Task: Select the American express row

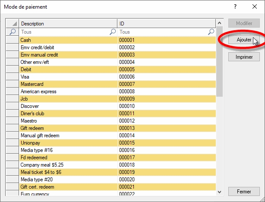Action: (68, 92)
